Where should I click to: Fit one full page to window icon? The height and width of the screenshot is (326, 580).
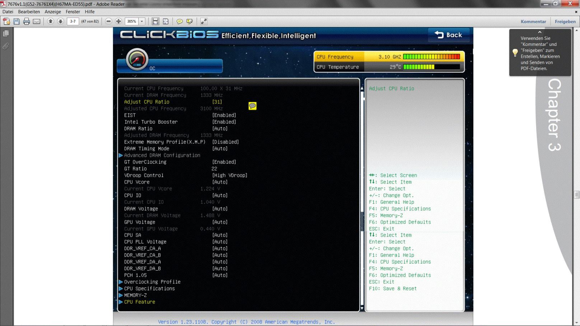[166, 22]
